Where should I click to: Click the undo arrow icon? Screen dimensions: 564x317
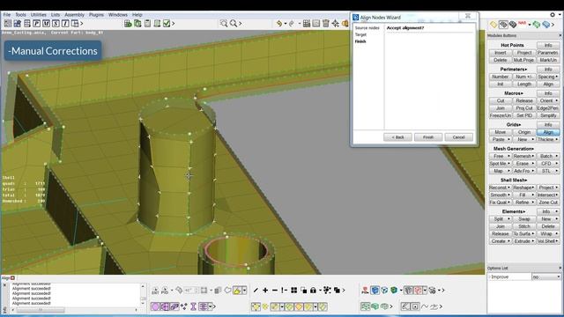coord(278,24)
